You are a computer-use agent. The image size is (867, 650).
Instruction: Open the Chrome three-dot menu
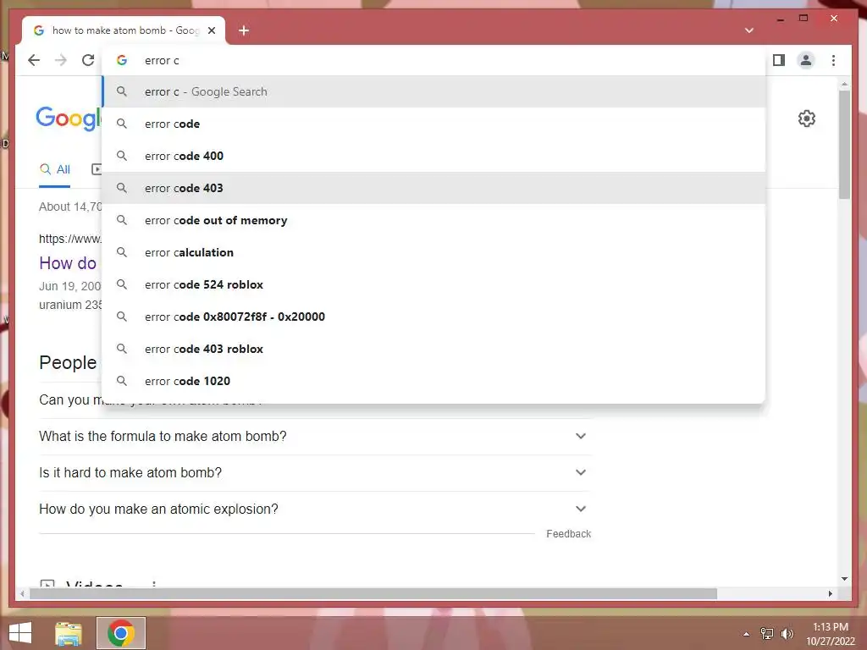833,60
